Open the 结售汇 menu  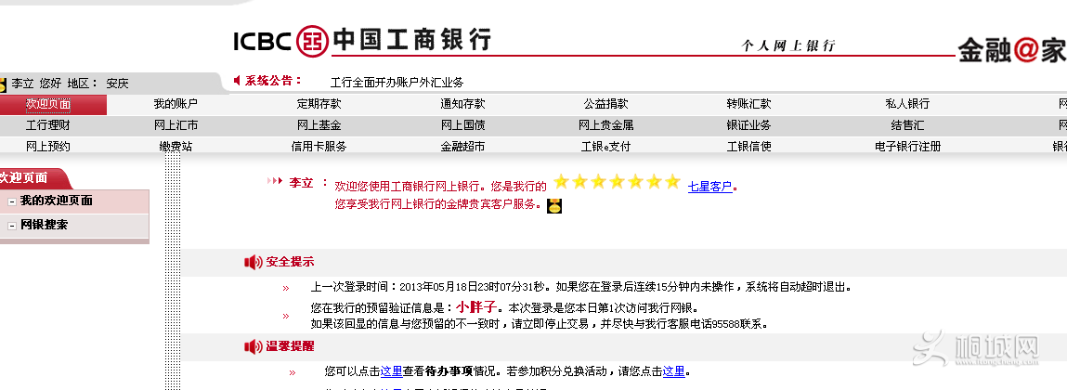coord(908,125)
